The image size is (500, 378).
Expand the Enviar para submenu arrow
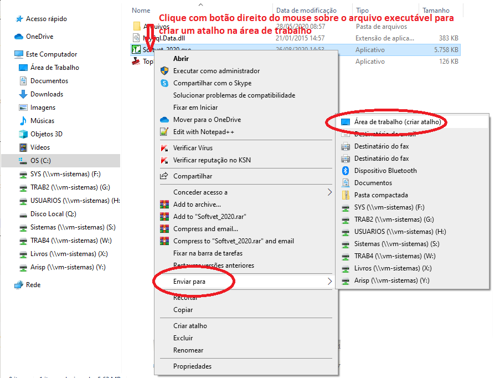pyautogui.click(x=329, y=282)
